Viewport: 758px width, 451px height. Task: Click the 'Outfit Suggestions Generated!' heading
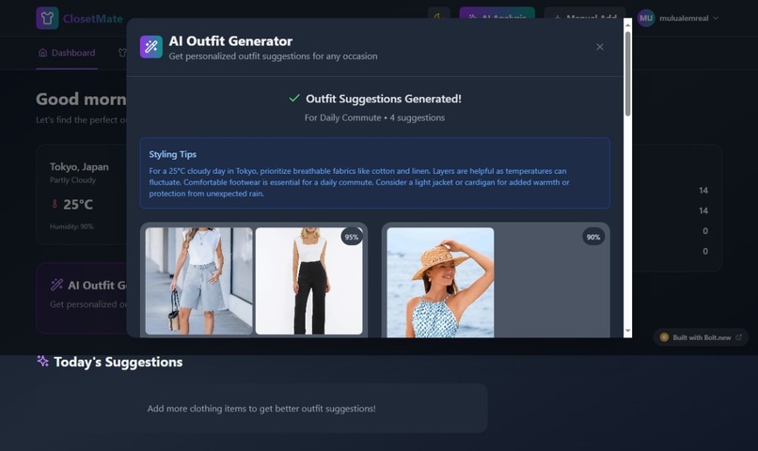tap(384, 99)
